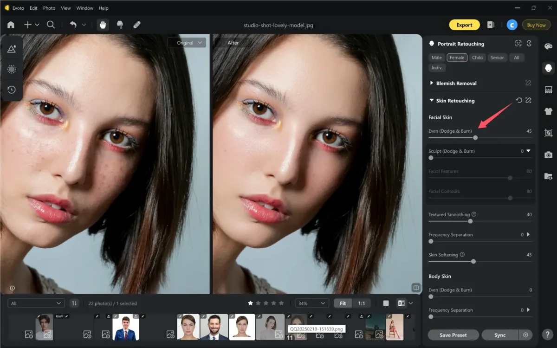Collapse the Skin Retouching section
The width and height of the screenshot is (557, 348).
tap(431, 100)
